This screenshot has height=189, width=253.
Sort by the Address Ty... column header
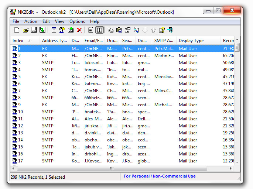54,41
